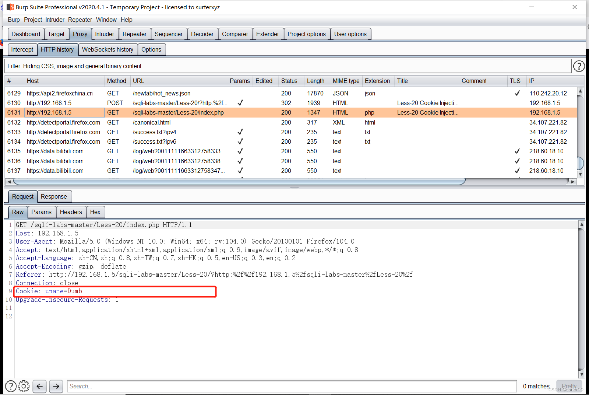Sort history by the # column
The height and width of the screenshot is (395, 589).
pyautogui.click(x=15, y=81)
